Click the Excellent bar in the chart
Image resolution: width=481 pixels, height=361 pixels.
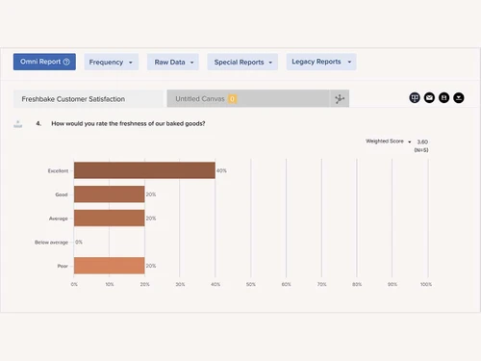(144, 170)
